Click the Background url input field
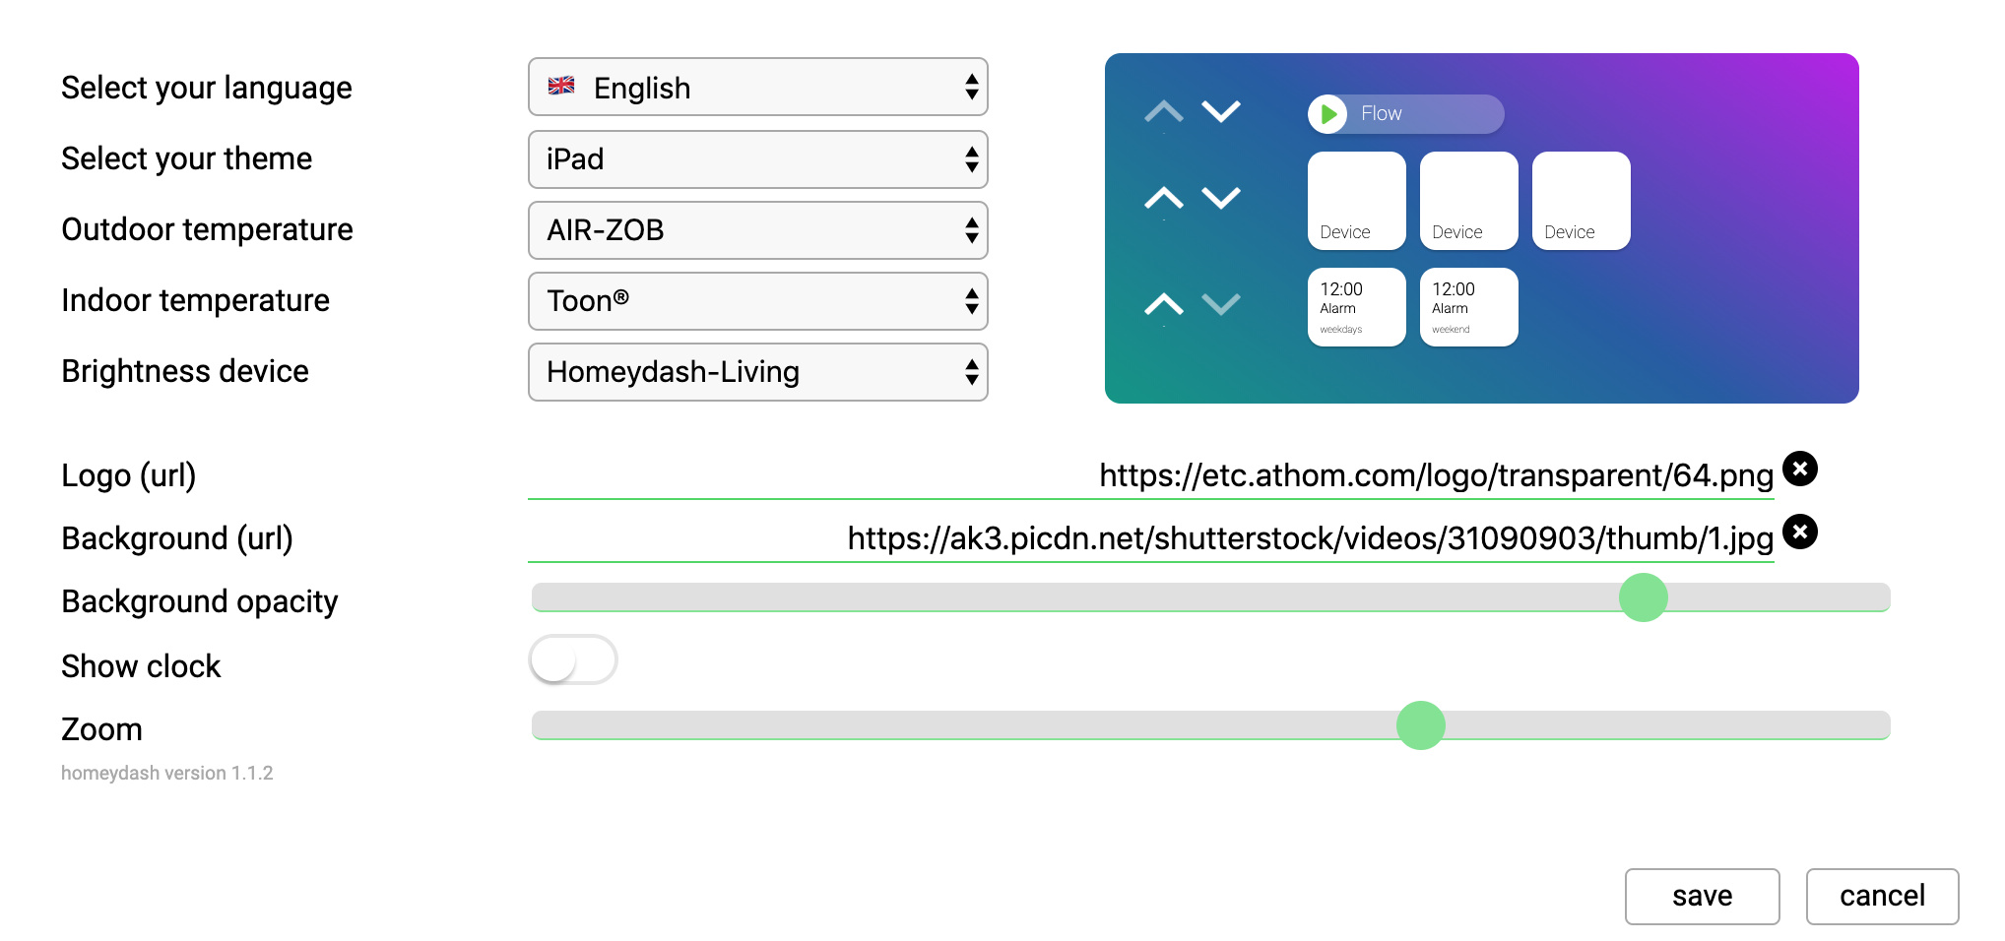 1150,538
